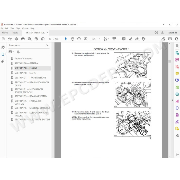This screenshot has height=180, width=180.
Task: Open the Sign menu
Action: click(x=18, y=28)
